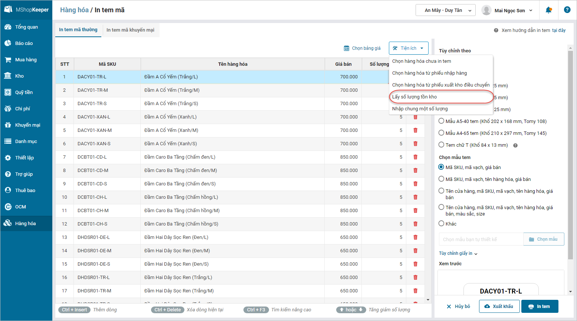Open An Mây - Duy Tân store dropdown
The height and width of the screenshot is (321, 577).
coord(445,10)
